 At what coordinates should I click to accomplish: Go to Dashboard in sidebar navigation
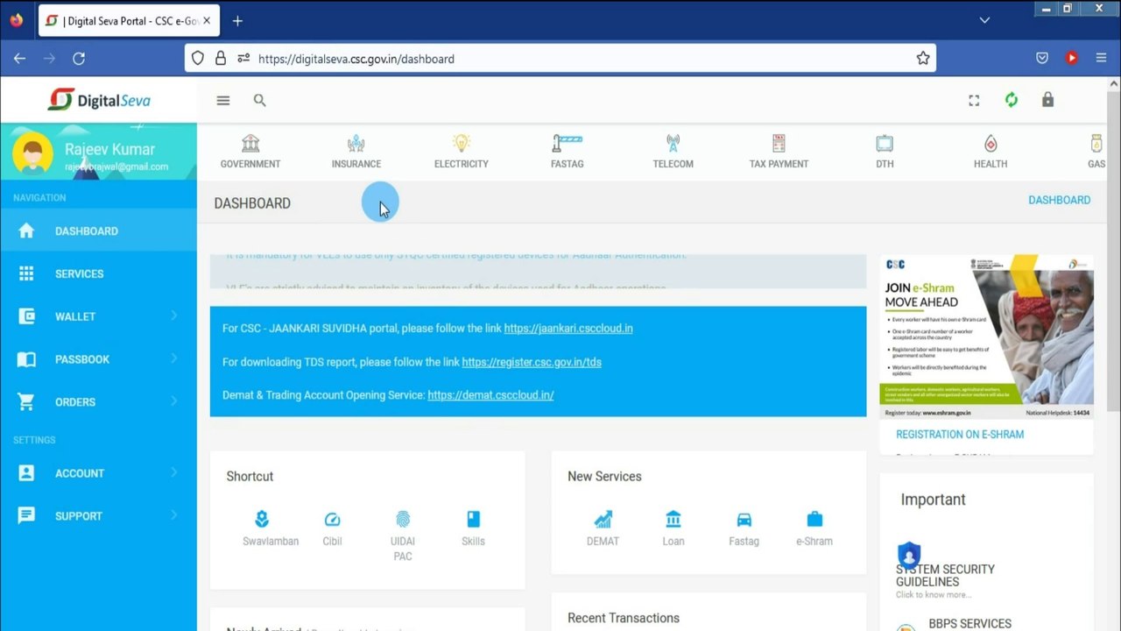click(x=98, y=231)
